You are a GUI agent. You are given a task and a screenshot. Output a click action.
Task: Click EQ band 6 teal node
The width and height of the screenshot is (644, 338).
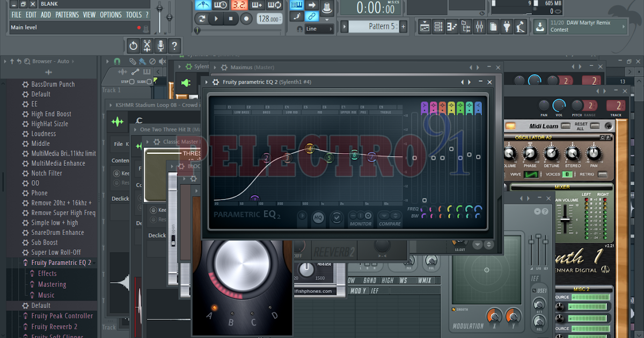pyautogui.click(x=354, y=155)
